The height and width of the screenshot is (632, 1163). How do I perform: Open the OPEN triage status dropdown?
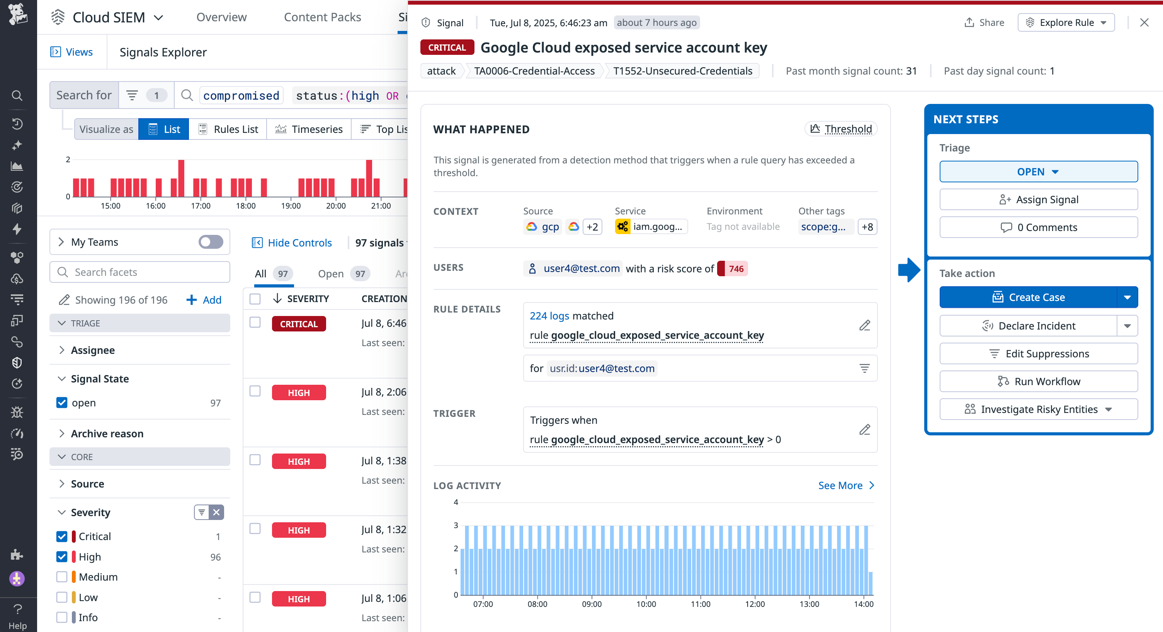(x=1038, y=172)
